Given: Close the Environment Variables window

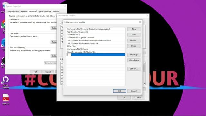Looking at the screenshot, I should point(147,16).
